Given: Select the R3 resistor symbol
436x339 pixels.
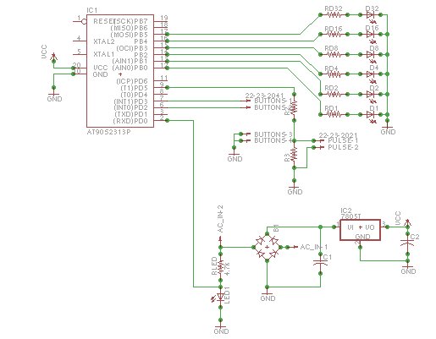Looking at the screenshot, I should [294, 155].
